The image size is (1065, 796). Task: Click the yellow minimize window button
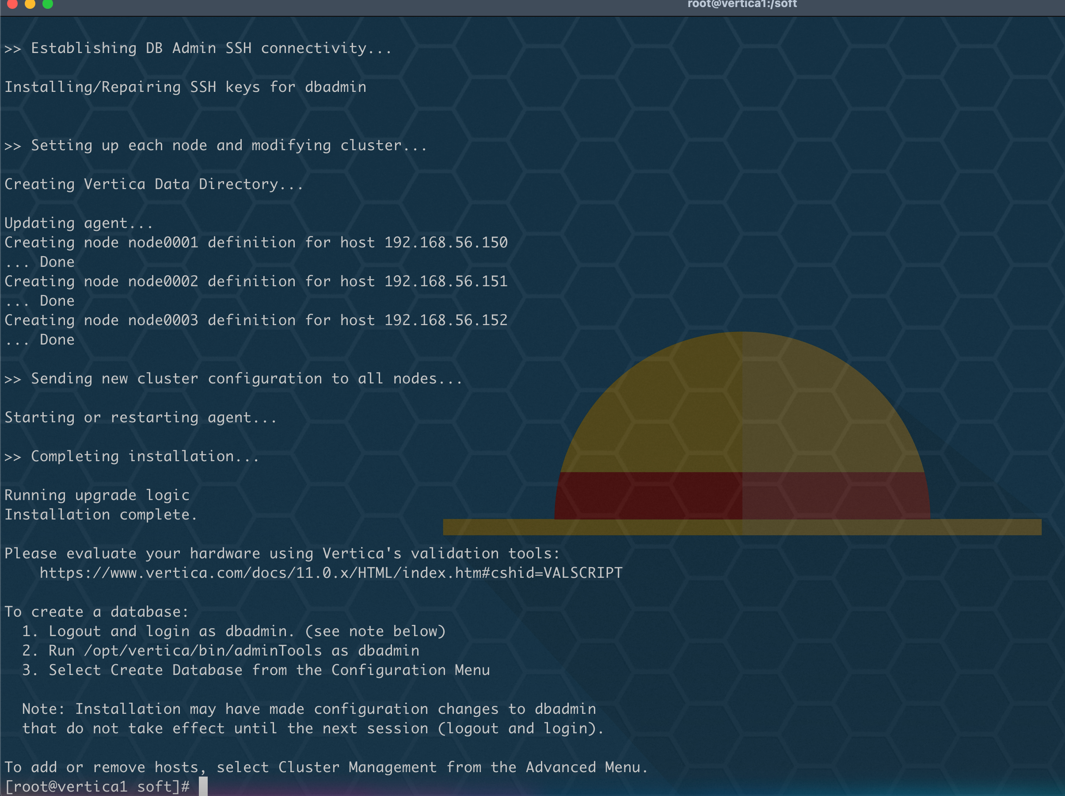click(30, 4)
